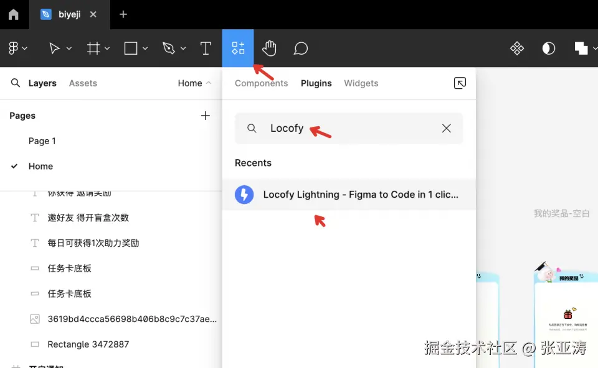Viewport: 598px width, 368px height.
Task: Collapse the Home page selector
Action: 194,83
